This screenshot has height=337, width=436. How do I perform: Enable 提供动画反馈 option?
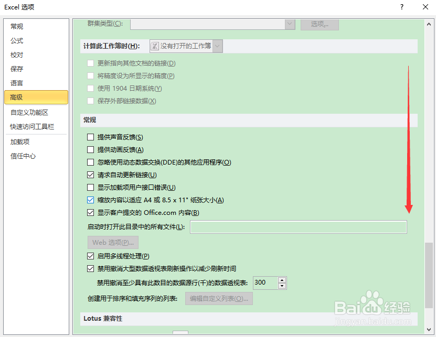pos(90,149)
